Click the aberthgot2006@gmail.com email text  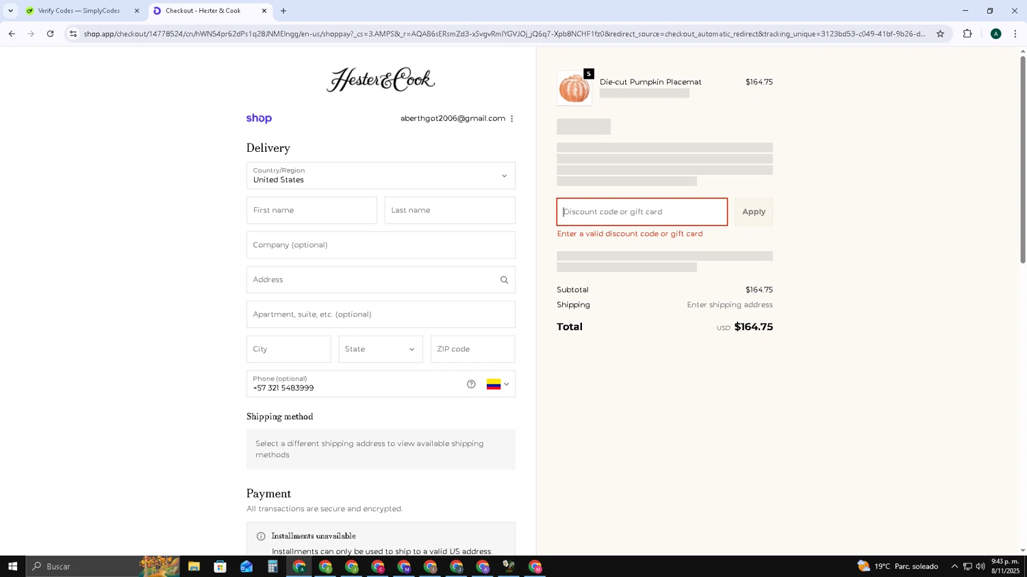pyautogui.click(x=453, y=118)
